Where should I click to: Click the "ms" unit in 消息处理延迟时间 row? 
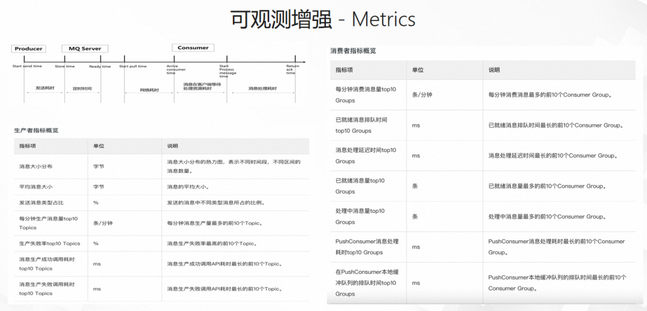tap(416, 155)
